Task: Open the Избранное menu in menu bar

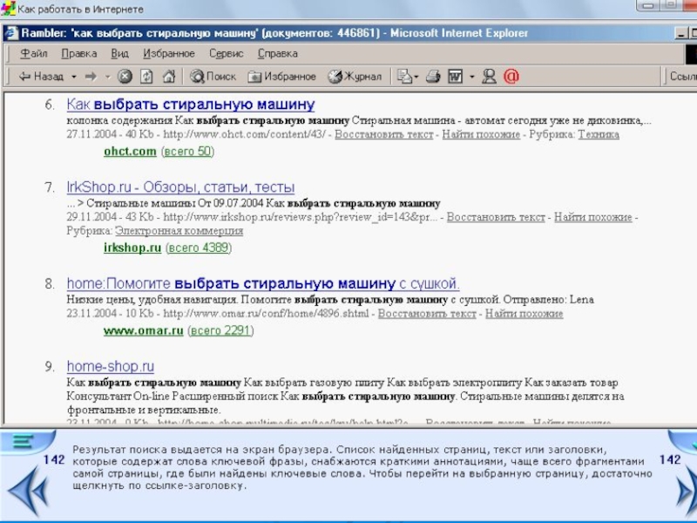Action: click(x=169, y=53)
